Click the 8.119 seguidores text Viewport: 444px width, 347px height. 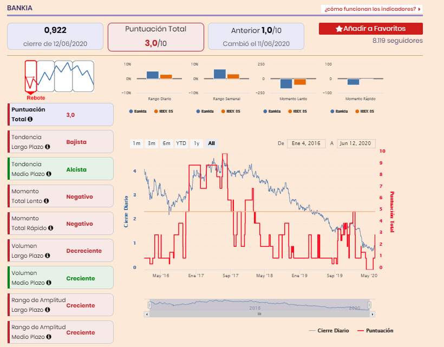[x=397, y=41]
